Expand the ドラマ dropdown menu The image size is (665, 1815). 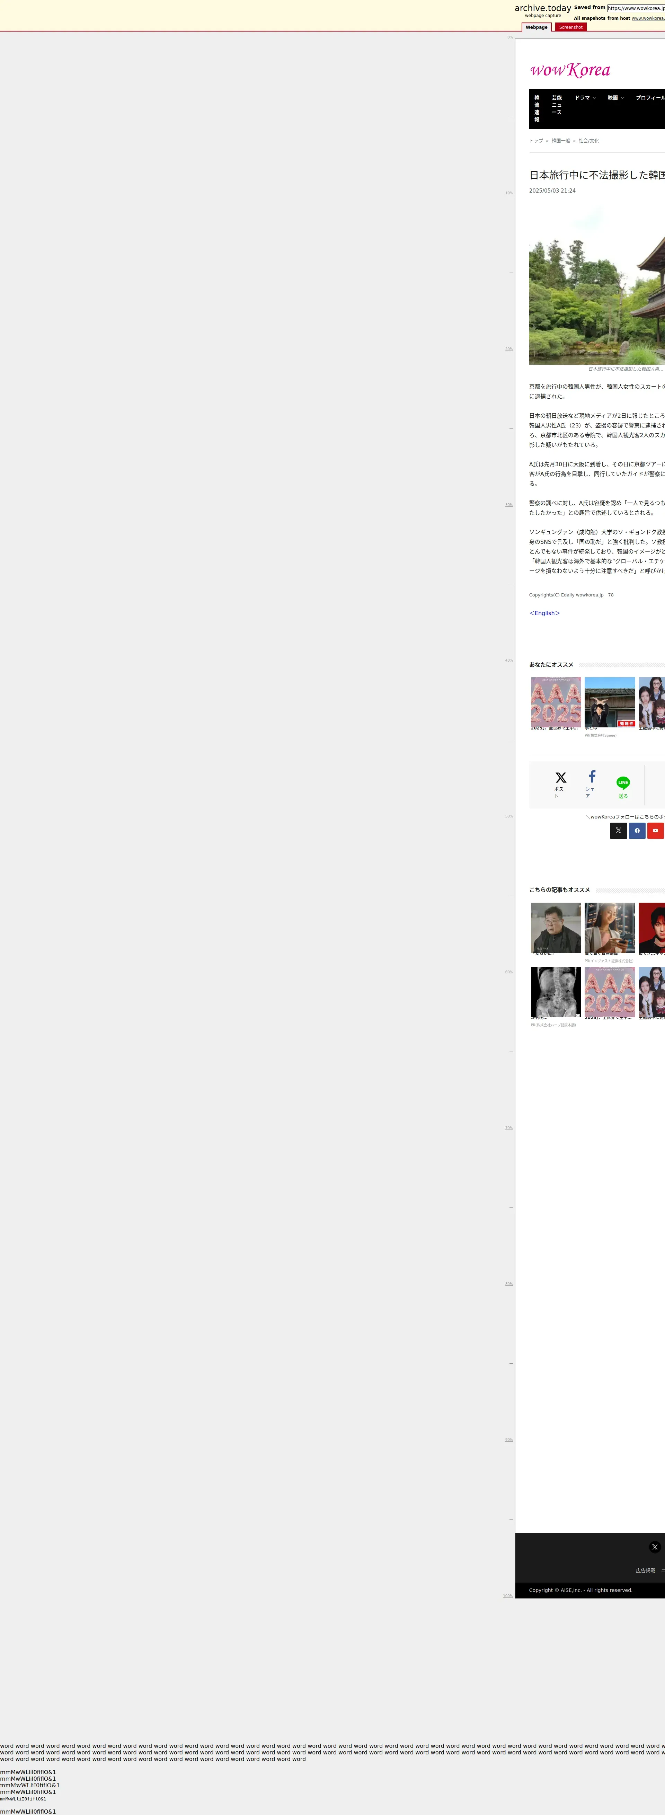coord(585,98)
